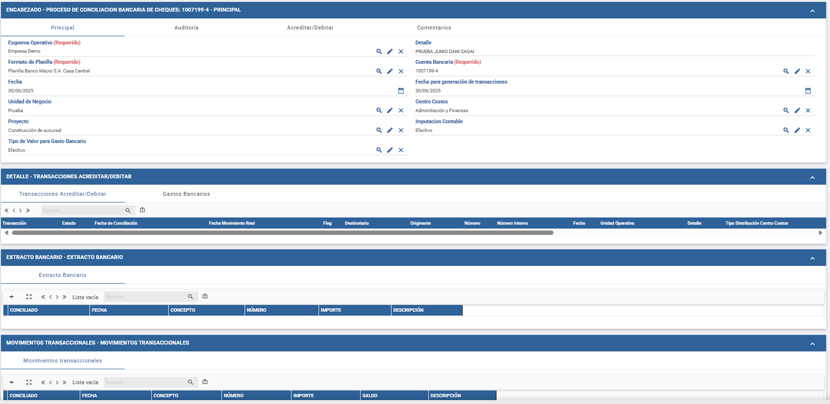Screen dimensions: 830x404
Task: Collapse the Movimientos Transaccionales section
Action: [812, 344]
